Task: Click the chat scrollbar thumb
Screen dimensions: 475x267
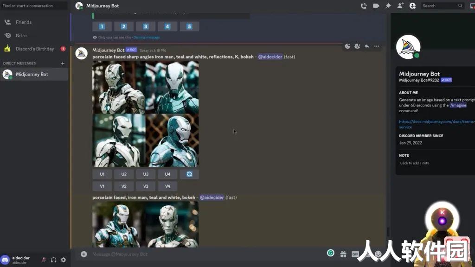Action: coord(388,232)
